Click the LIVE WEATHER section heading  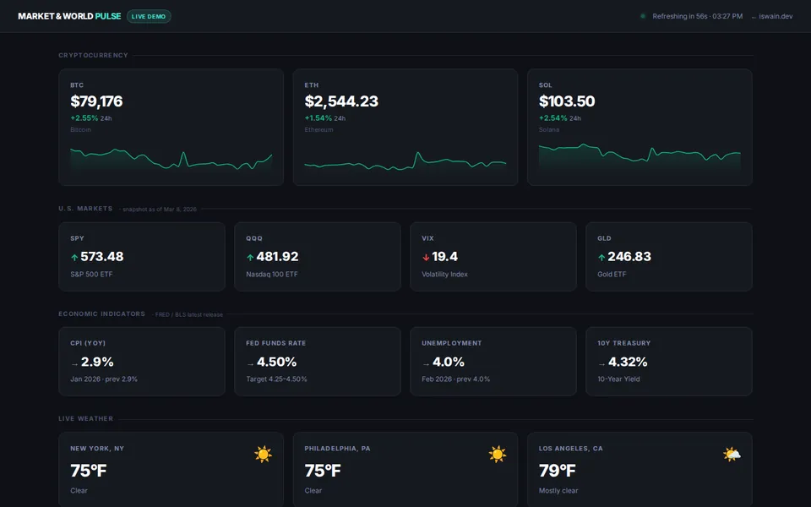click(x=86, y=418)
